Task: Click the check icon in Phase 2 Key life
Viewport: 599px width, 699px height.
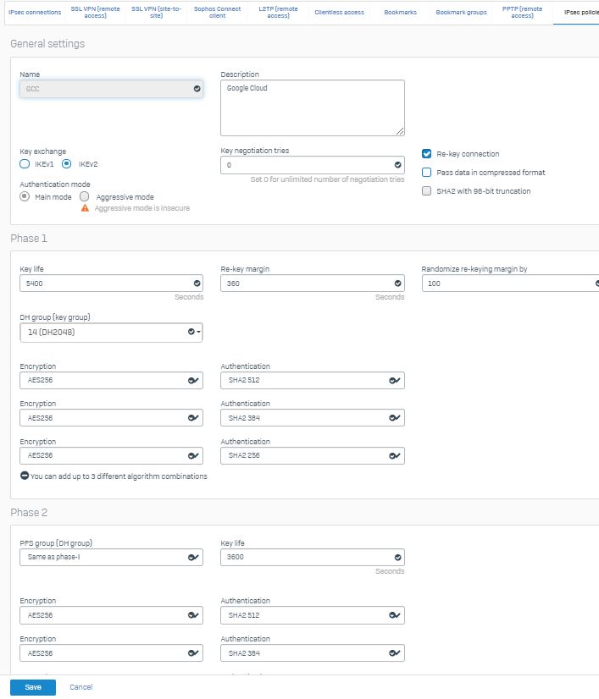Action: (x=397, y=557)
